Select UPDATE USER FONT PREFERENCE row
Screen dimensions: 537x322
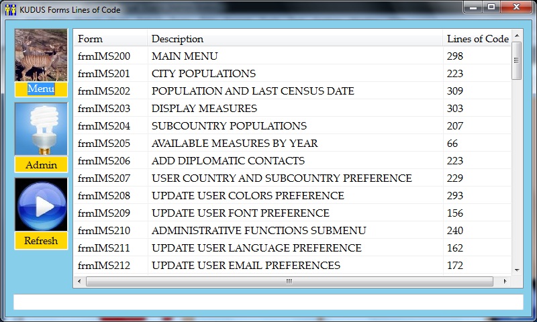240,213
